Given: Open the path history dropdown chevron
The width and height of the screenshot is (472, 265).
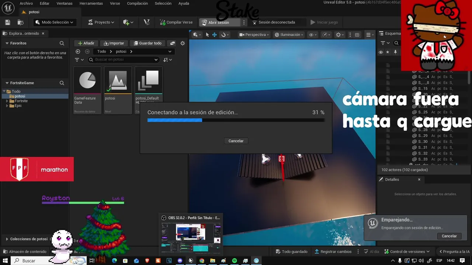Looking at the screenshot, I should tap(170, 52).
